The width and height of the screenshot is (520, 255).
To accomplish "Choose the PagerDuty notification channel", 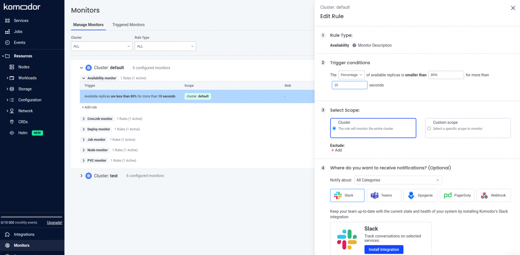I will (457, 196).
